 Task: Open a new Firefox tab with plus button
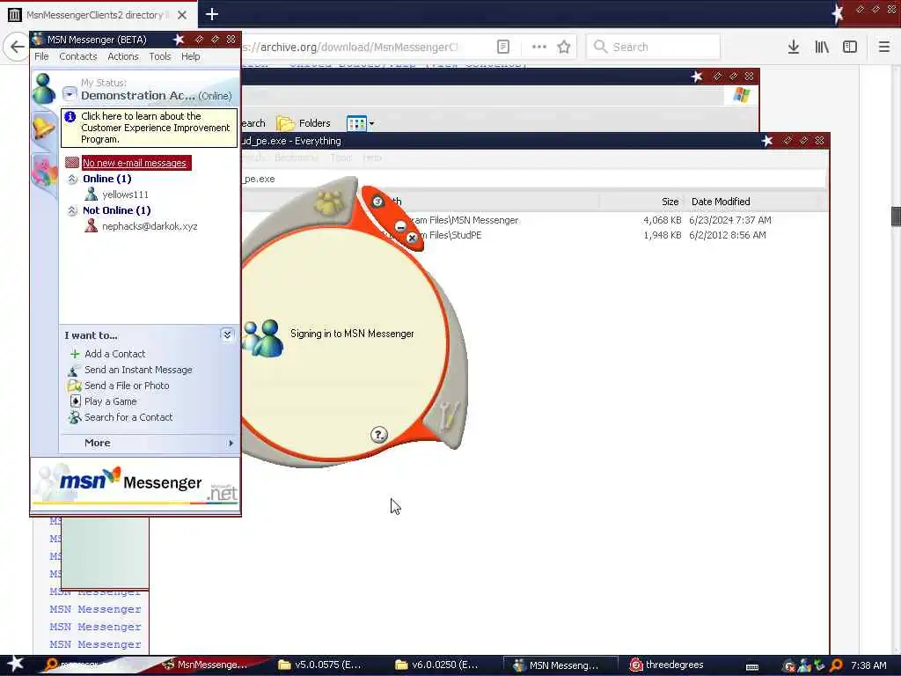pyautogui.click(x=212, y=14)
